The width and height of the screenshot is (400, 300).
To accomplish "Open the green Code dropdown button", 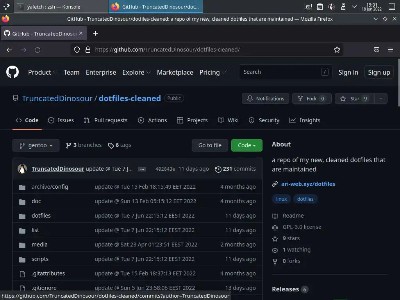I will [247, 145].
